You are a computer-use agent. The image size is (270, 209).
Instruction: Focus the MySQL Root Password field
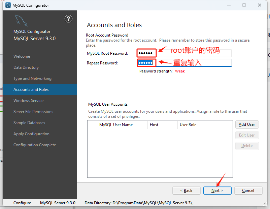point(184,53)
